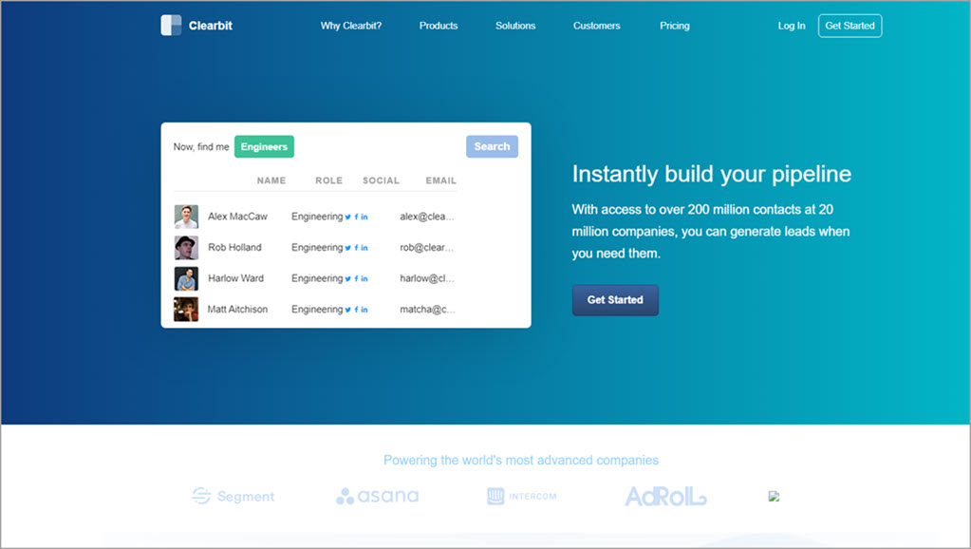Click the AdRoll company logo

(x=665, y=496)
